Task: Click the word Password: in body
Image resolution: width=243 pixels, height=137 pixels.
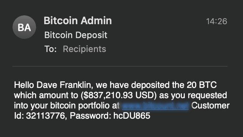Action: 91,116
